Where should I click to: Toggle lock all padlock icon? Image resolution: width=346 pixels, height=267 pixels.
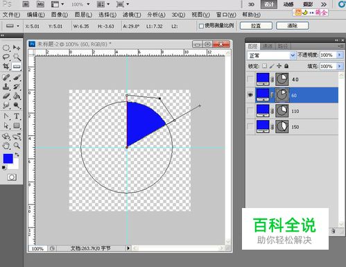tap(286, 66)
